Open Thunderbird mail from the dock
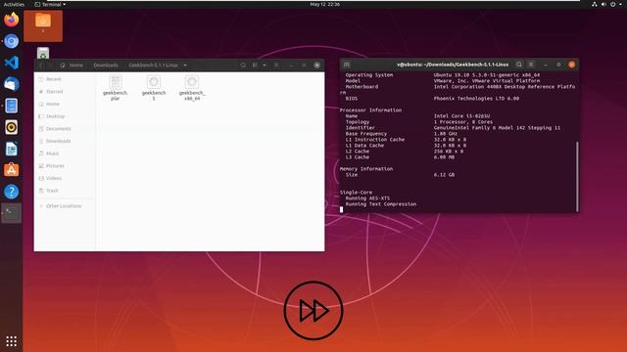627x352 pixels. 11,84
